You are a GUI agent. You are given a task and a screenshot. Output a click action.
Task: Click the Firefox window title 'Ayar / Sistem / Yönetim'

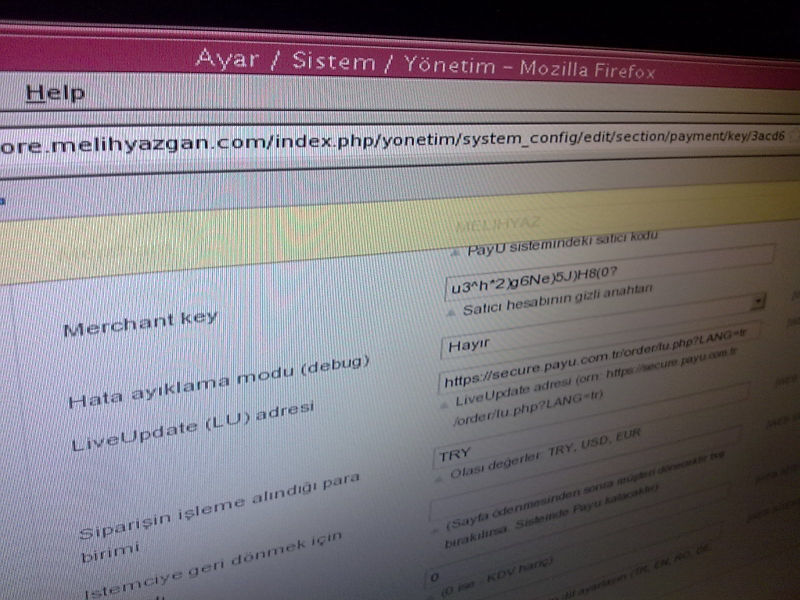pos(346,62)
